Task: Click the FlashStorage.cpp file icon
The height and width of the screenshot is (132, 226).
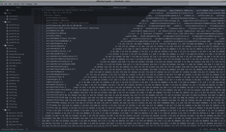Action: [x=7, y=57]
